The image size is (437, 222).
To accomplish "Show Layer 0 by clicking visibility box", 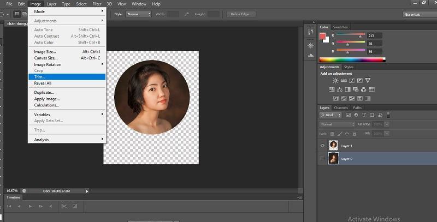I will click(322, 159).
